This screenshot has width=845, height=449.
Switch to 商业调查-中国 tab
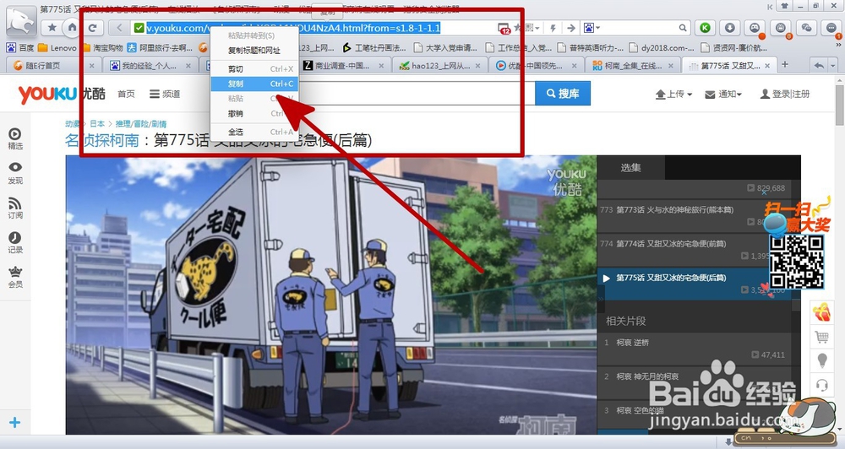pyautogui.click(x=343, y=66)
